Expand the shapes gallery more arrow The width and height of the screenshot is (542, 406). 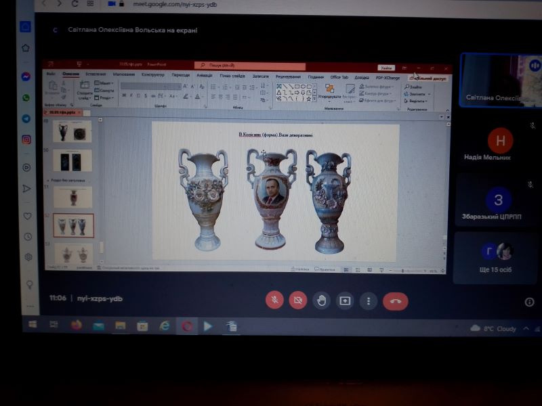click(x=314, y=99)
